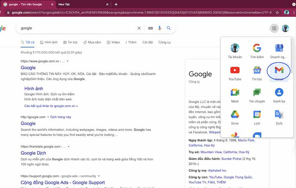
Task: Open the second Google result for google.com
Action: 28,123
